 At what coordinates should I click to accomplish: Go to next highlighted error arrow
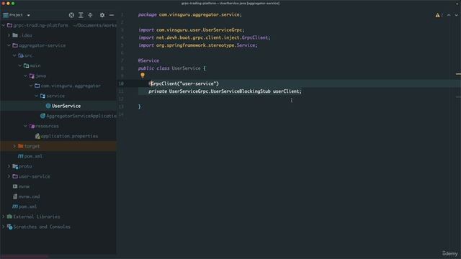pyautogui.click(x=456, y=15)
